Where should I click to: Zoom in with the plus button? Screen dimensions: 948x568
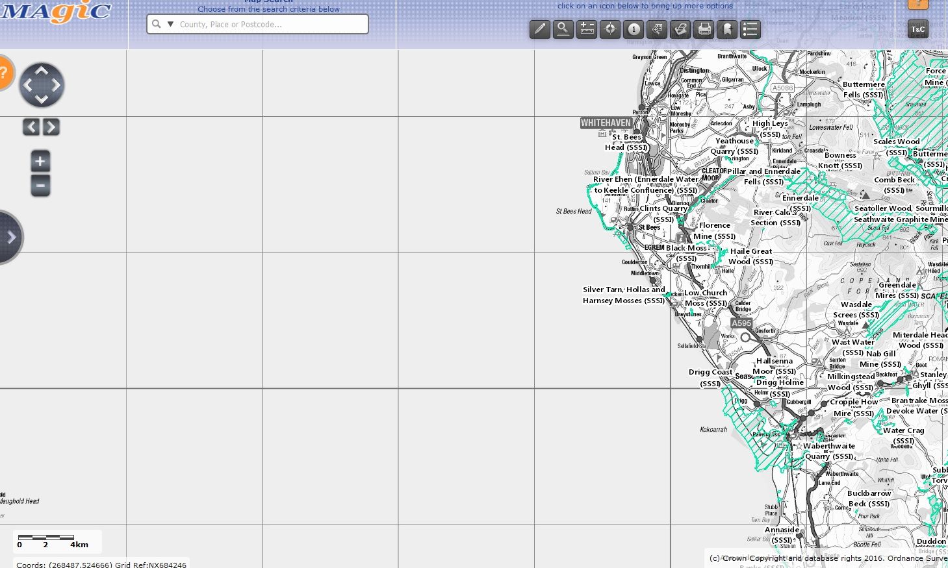[x=40, y=161]
